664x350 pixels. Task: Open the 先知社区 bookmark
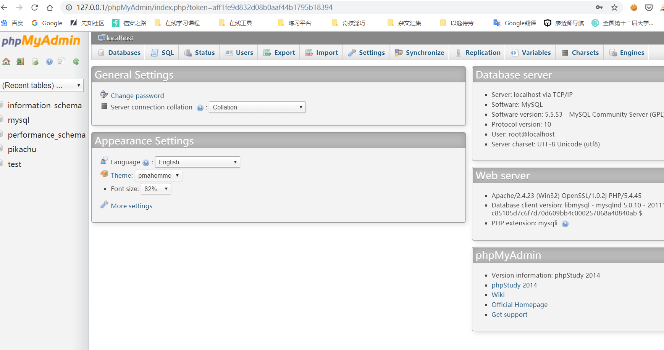pos(87,23)
